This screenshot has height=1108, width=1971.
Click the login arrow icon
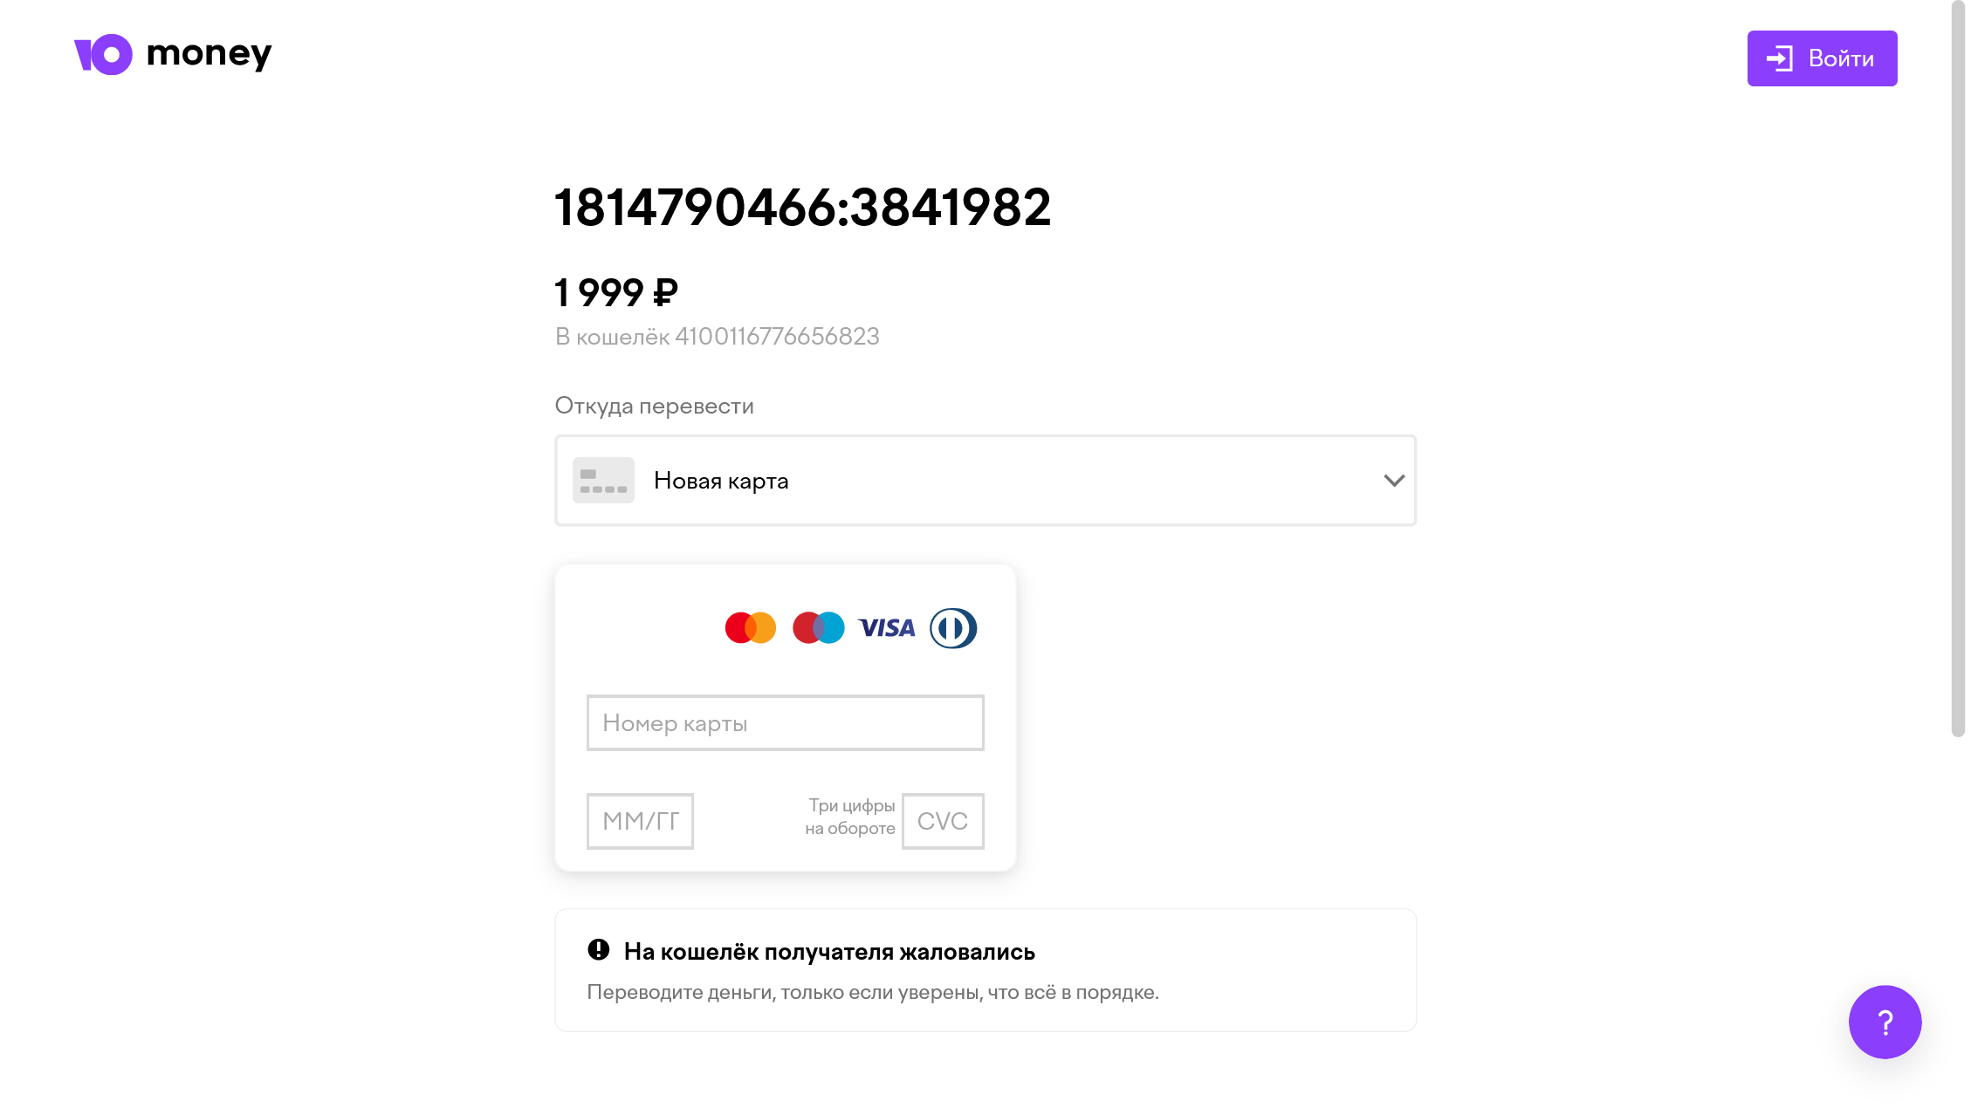point(1779,58)
